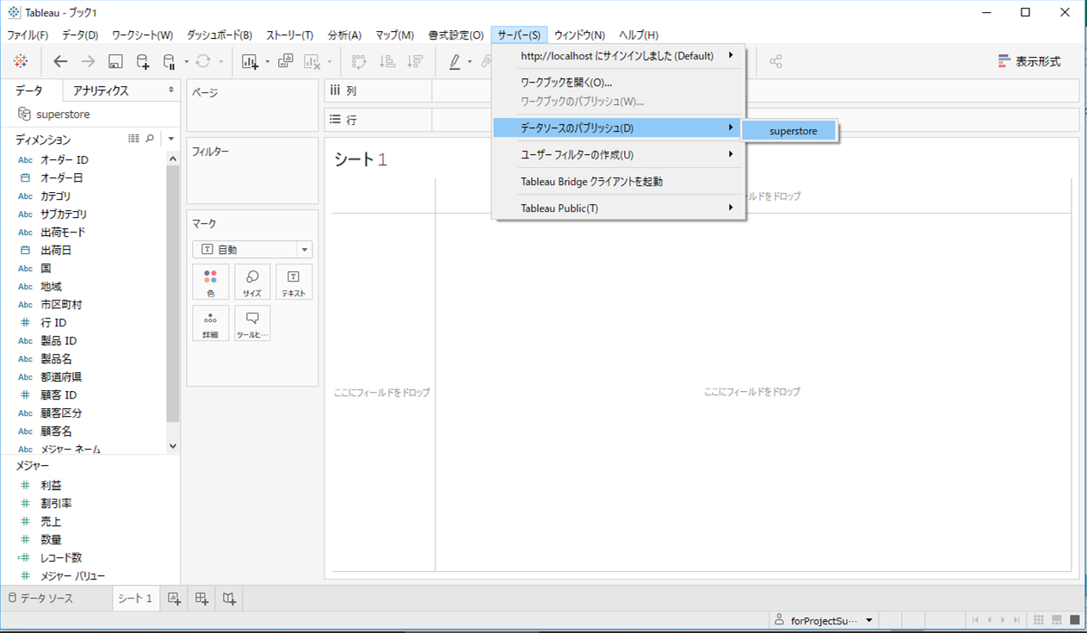Open the Color mark card
This screenshot has height=633, width=1087.
pos(211,282)
